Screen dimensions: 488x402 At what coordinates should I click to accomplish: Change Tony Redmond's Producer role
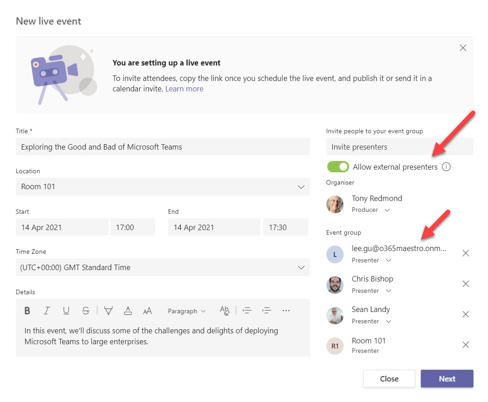(x=371, y=210)
